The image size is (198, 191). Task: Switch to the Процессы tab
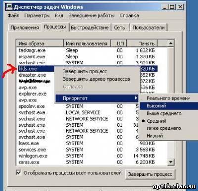pos(55,27)
